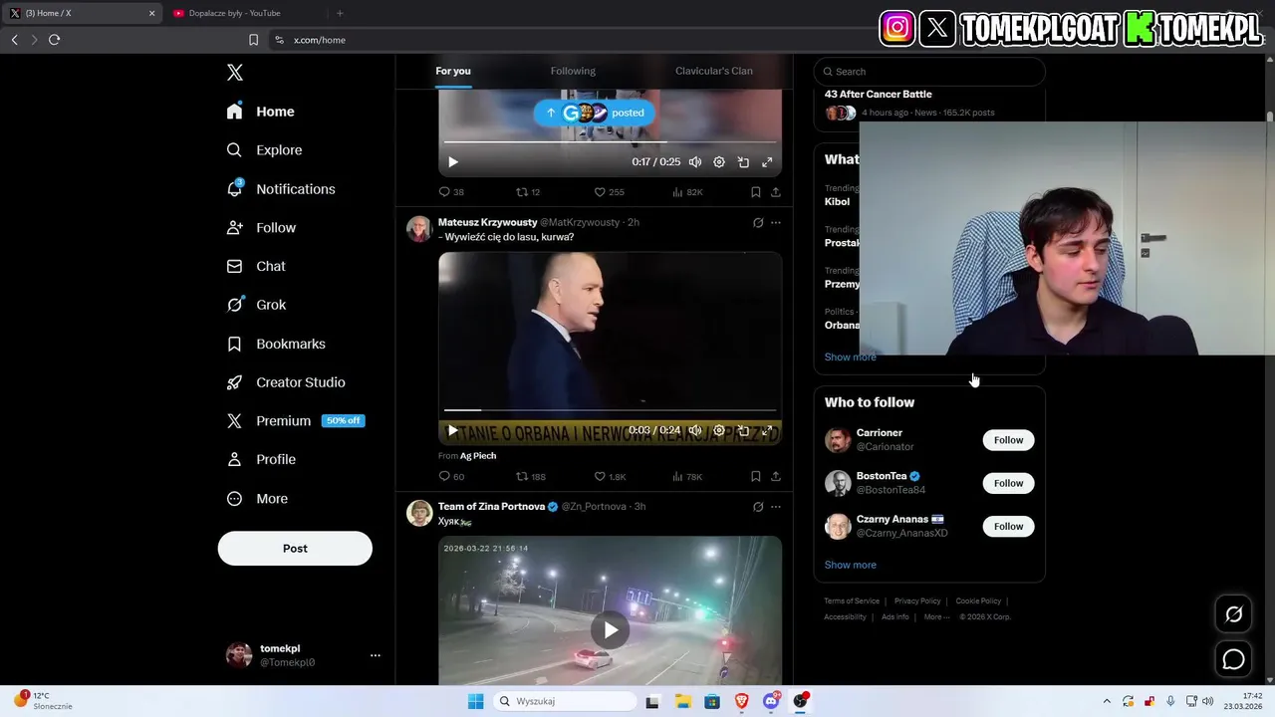Enter fullscreen on the top video
The height and width of the screenshot is (717, 1275).
767,162
